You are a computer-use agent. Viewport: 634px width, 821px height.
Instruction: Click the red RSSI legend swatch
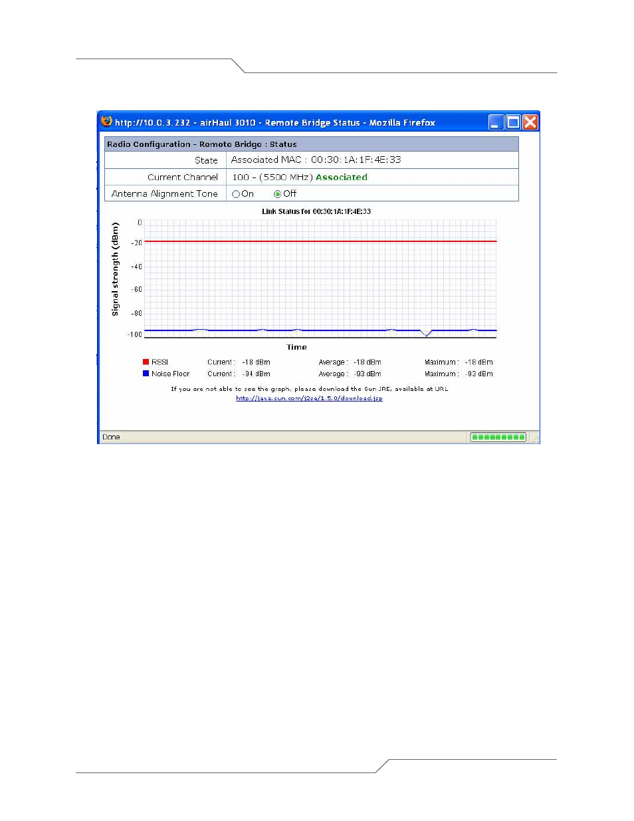[x=146, y=362]
